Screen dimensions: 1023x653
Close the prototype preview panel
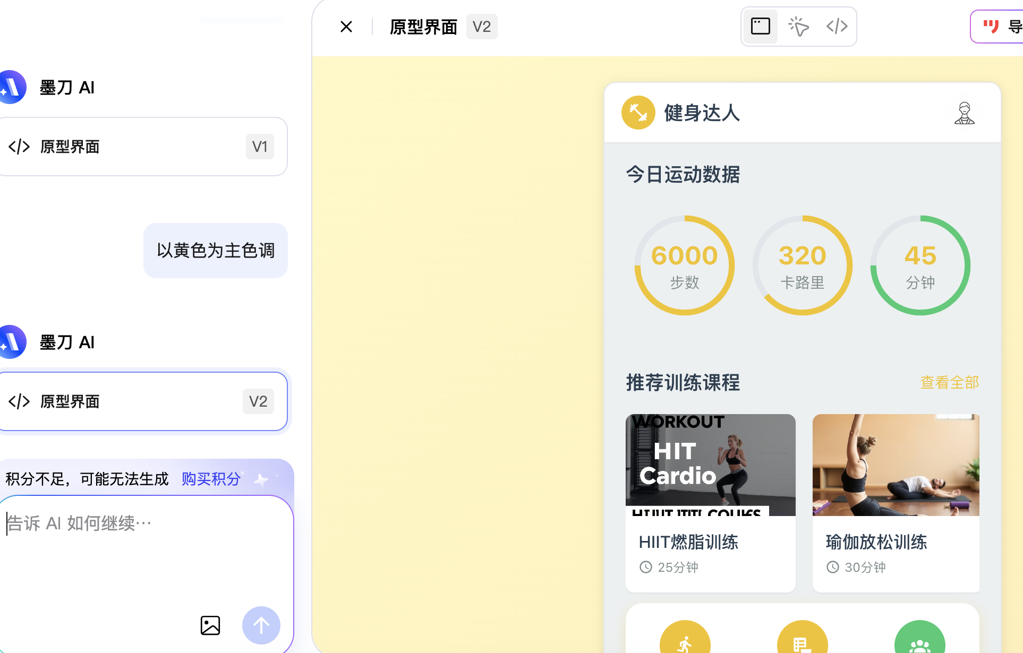(x=346, y=27)
